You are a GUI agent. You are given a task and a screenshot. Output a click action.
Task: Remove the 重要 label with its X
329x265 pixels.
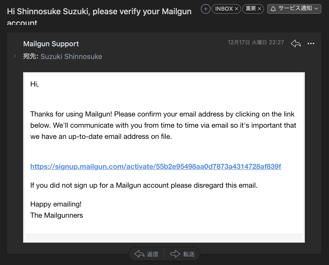coord(259,9)
